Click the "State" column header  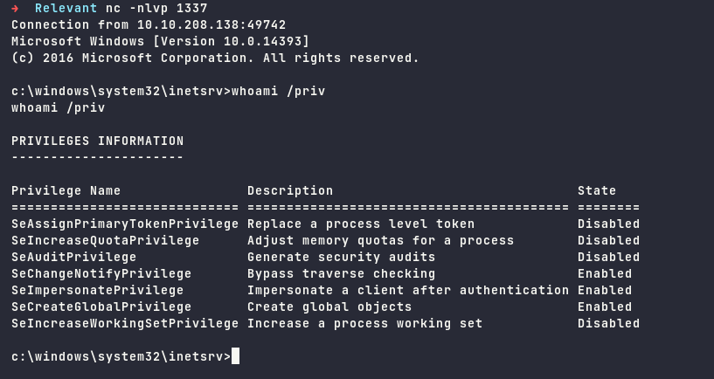[x=596, y=190]
